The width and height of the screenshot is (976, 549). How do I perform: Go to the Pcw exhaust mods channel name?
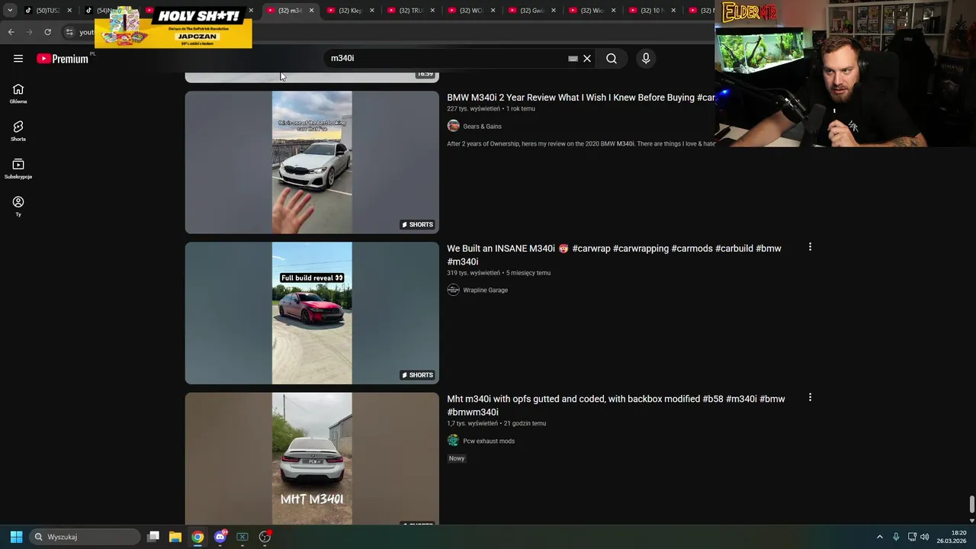click(489, 441)
